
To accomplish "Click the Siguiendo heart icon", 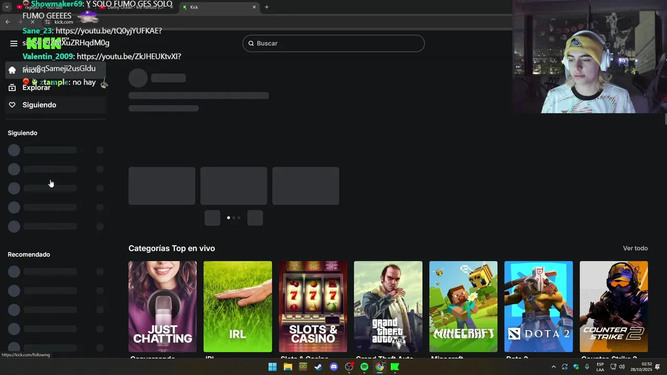I will click(x=12, y=105).
